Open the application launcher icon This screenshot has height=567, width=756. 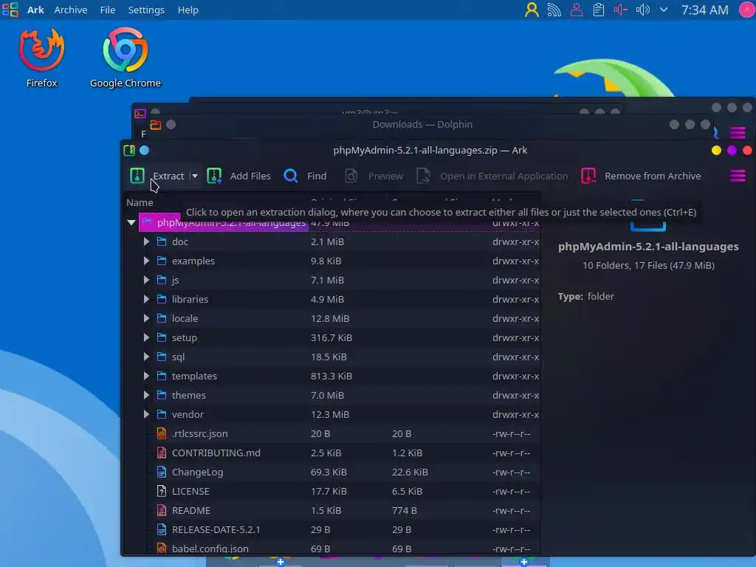[10, 10]
